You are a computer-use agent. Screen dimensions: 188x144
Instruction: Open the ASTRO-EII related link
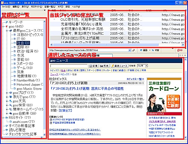[68, 119]
